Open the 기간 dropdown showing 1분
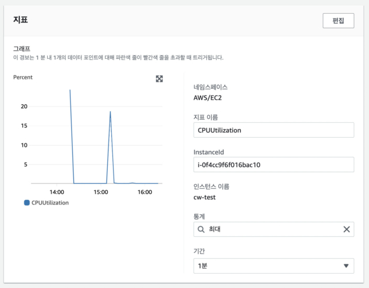 (273, 266)
